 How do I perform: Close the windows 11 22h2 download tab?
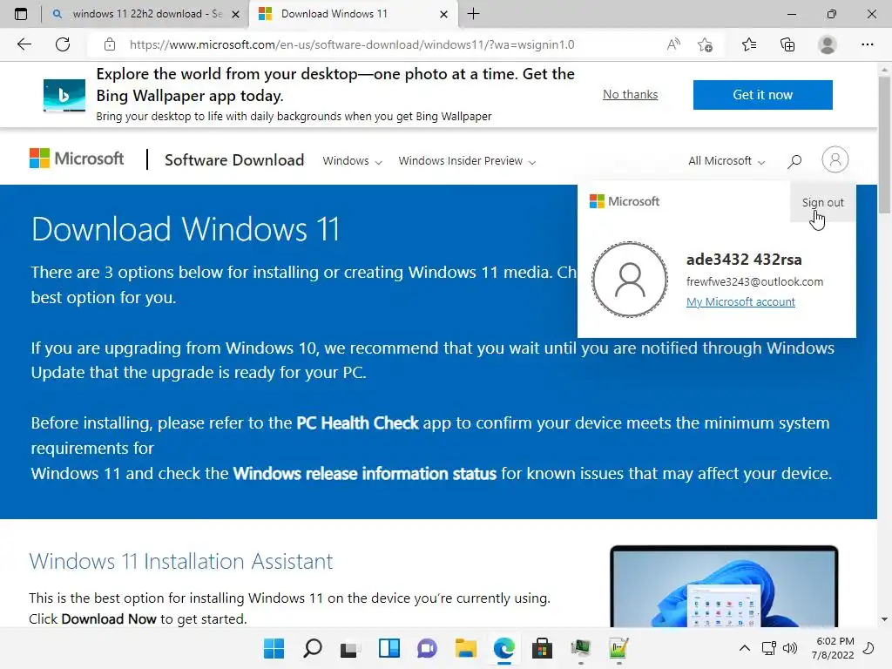point(235,14)
